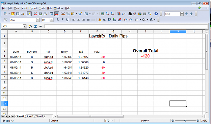
Task: Click the Sum sigma icon
Action: pyautogui.click(x=35, y=26)
